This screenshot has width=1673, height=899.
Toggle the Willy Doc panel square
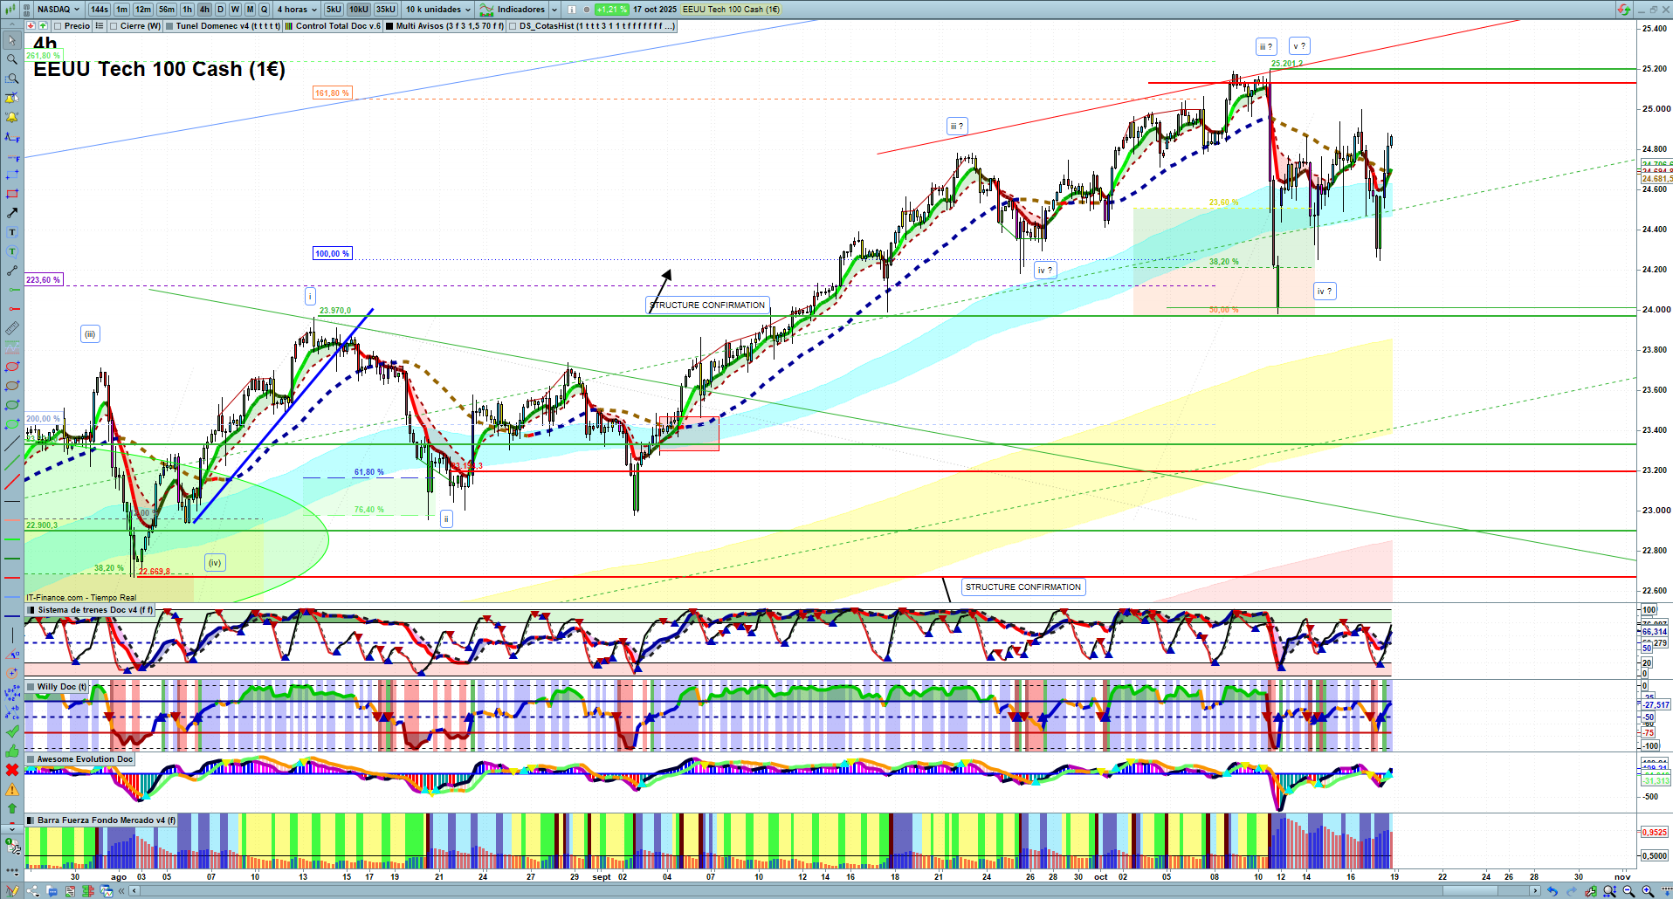click(x=31, y=687)
